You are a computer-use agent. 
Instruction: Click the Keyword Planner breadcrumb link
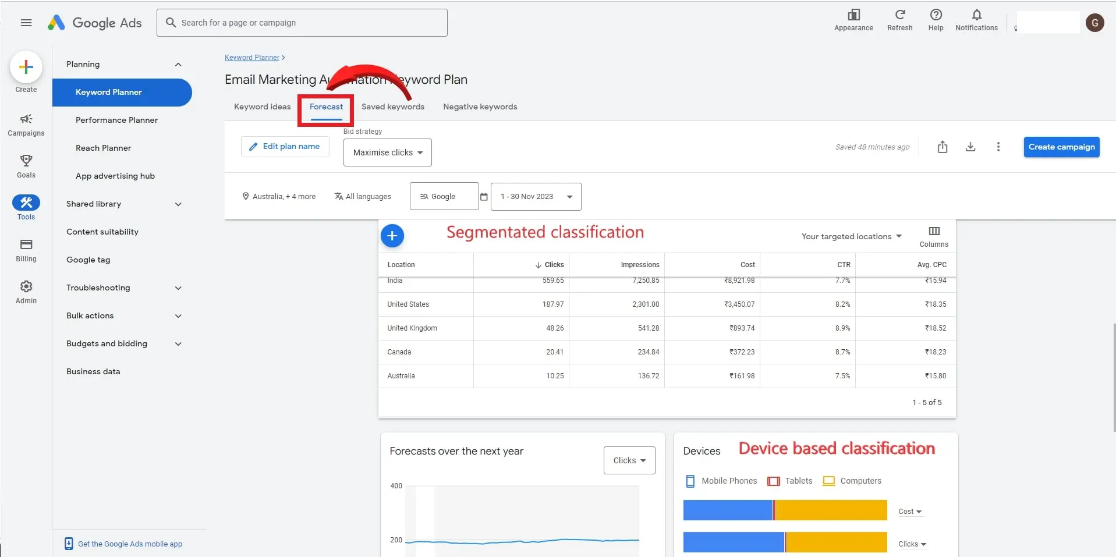(x=252, y=58)
